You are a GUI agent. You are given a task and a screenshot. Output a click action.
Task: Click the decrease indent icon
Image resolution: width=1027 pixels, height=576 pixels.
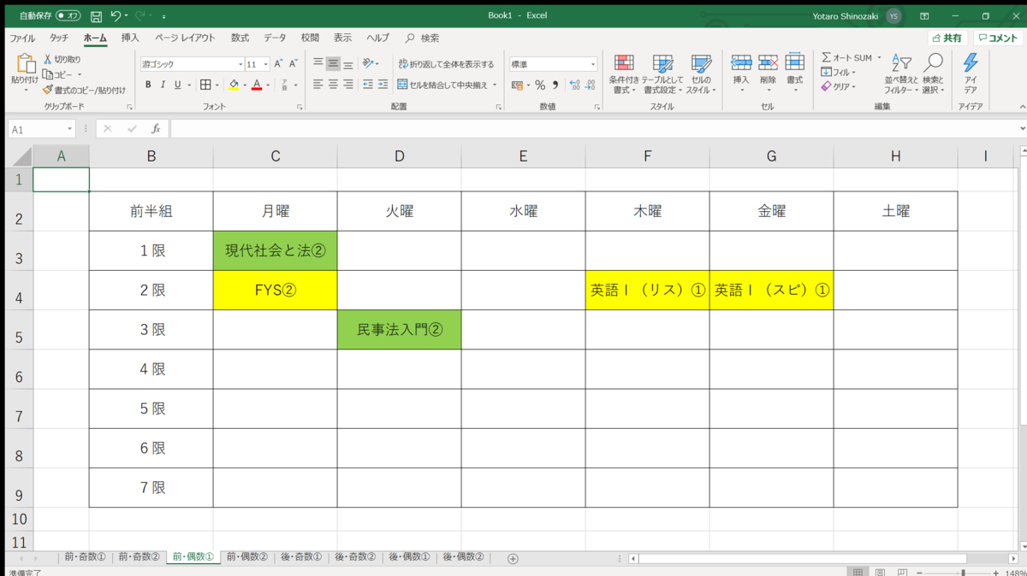[368, 85]
